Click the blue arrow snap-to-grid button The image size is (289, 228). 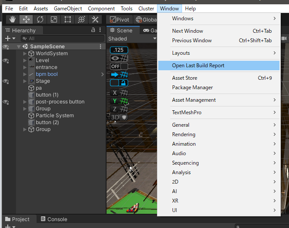pos(119,75)
